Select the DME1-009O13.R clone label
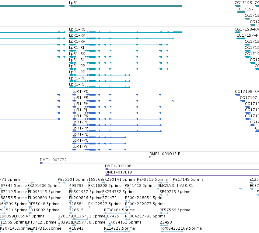Viewport: 259px width, 233px height. click(x=165, y=154)
